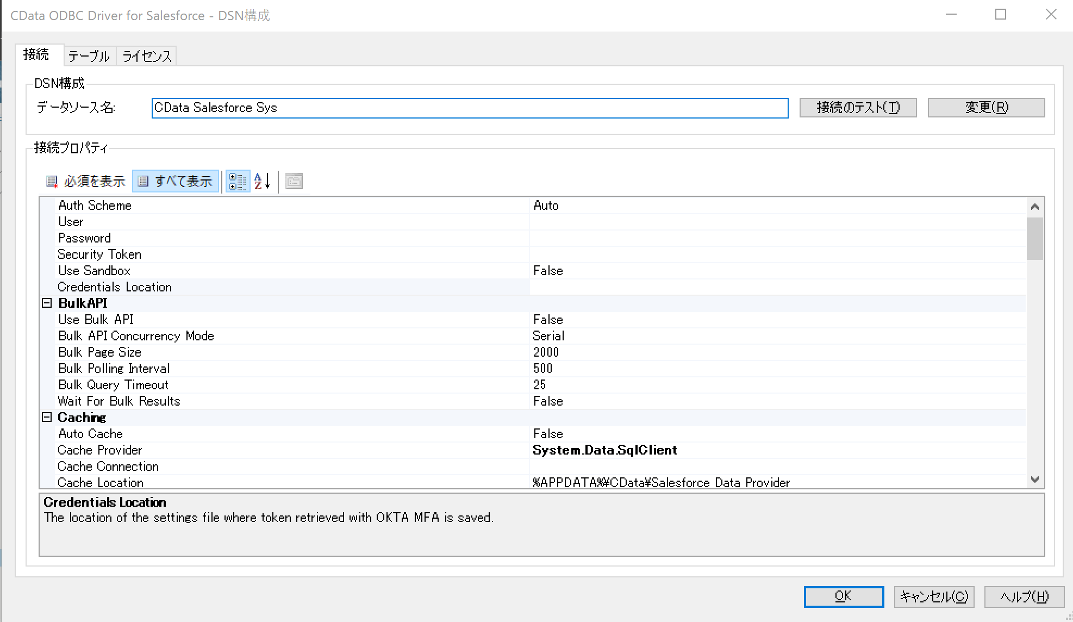1073x622 pixels.
Task: Select the Use Sandbox False value
Action: pyautogui.click(x=548, y=271)
